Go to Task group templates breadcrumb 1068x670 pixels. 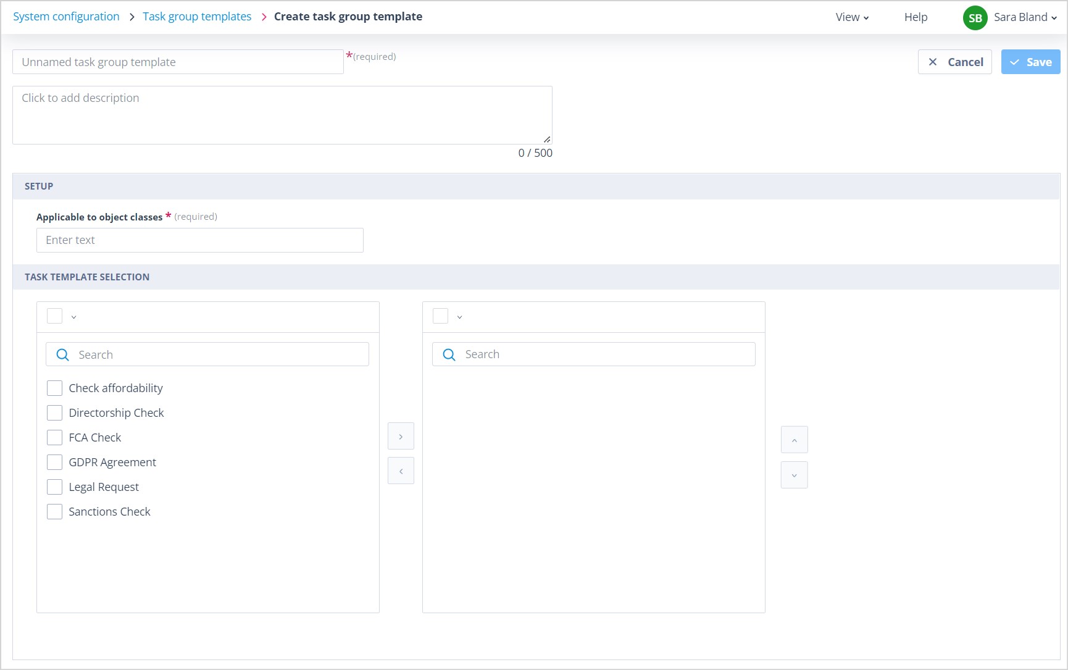pos(197,17)
